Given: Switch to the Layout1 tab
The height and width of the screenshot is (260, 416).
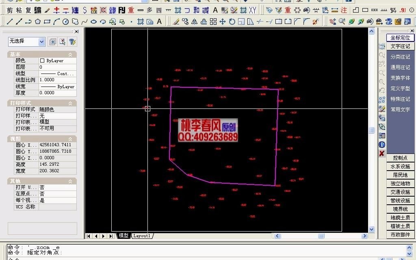Looking at the screenshot, I should 142,236.
